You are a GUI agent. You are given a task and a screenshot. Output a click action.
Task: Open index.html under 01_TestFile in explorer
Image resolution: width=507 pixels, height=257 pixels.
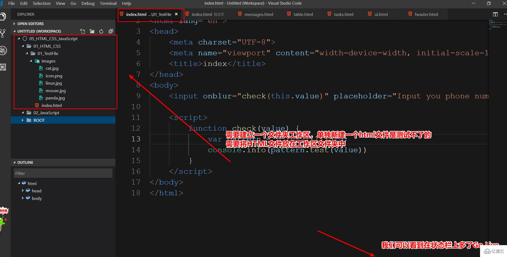tap(51, 105)
